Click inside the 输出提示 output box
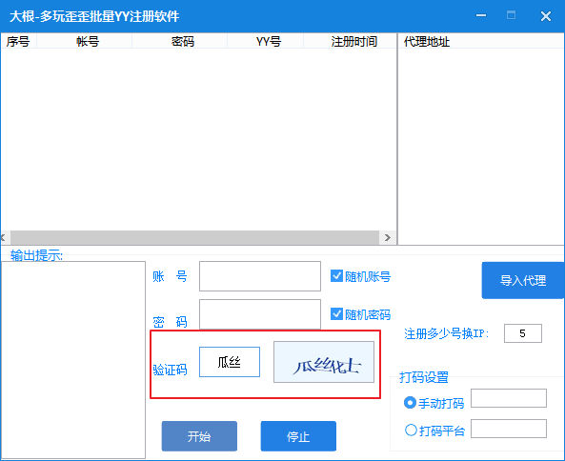This screenshot has height=461, width=565. tap(73, 360)
